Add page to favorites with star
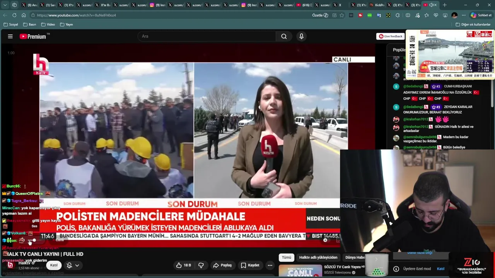This screenshot has height=278, width=495. (342, 15)
